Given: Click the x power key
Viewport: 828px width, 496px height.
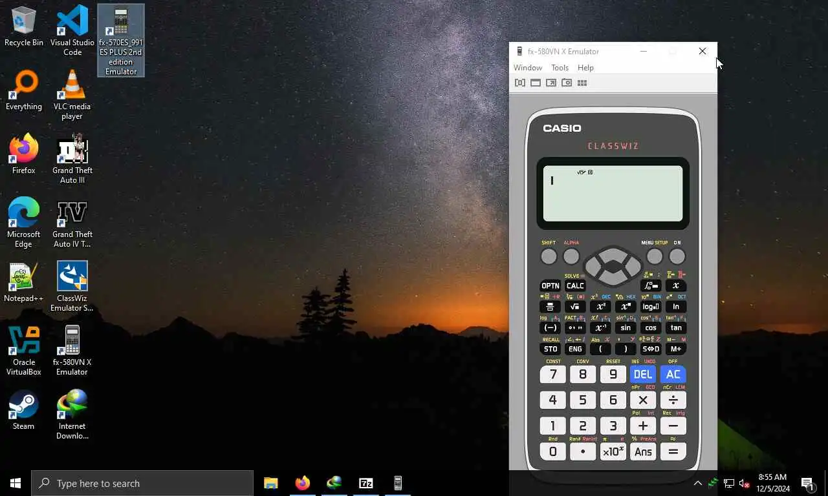Looking at the screenshot, I should coord(626,307).
